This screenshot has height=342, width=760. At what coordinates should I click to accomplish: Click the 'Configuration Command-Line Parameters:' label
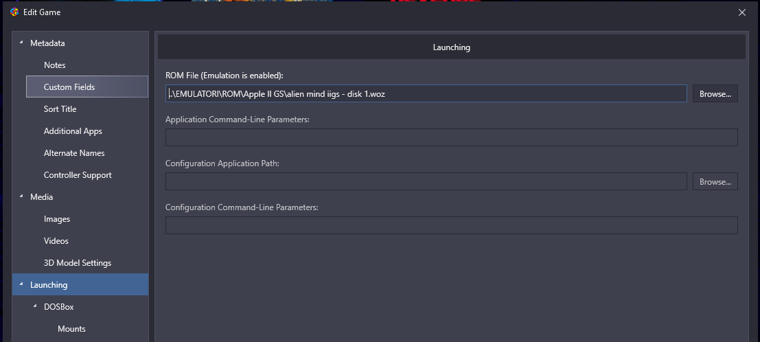tap(242, 207)
